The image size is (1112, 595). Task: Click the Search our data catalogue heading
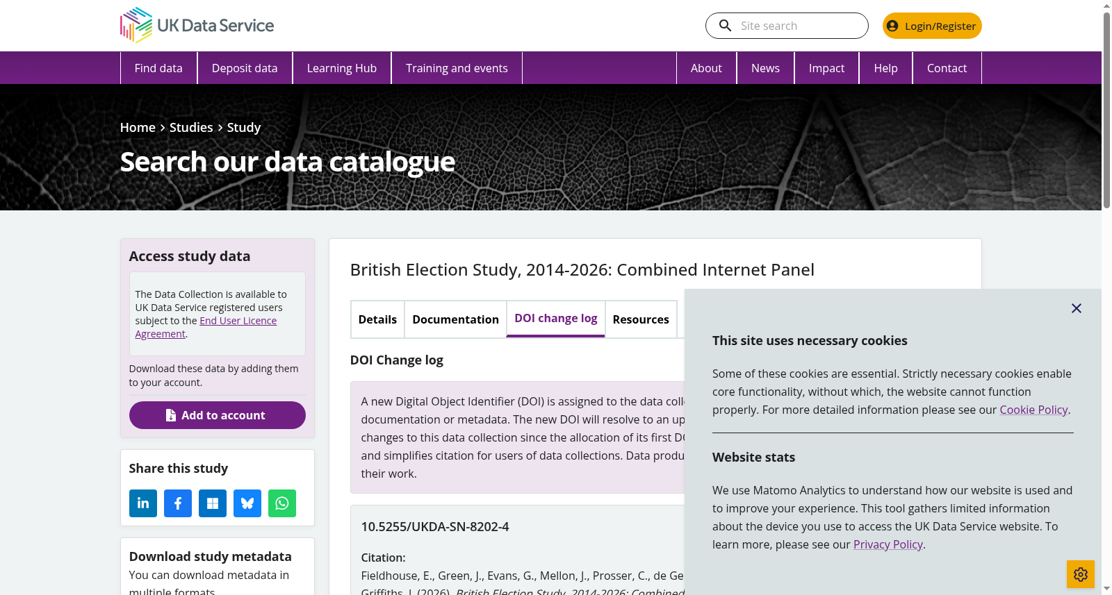288,162
